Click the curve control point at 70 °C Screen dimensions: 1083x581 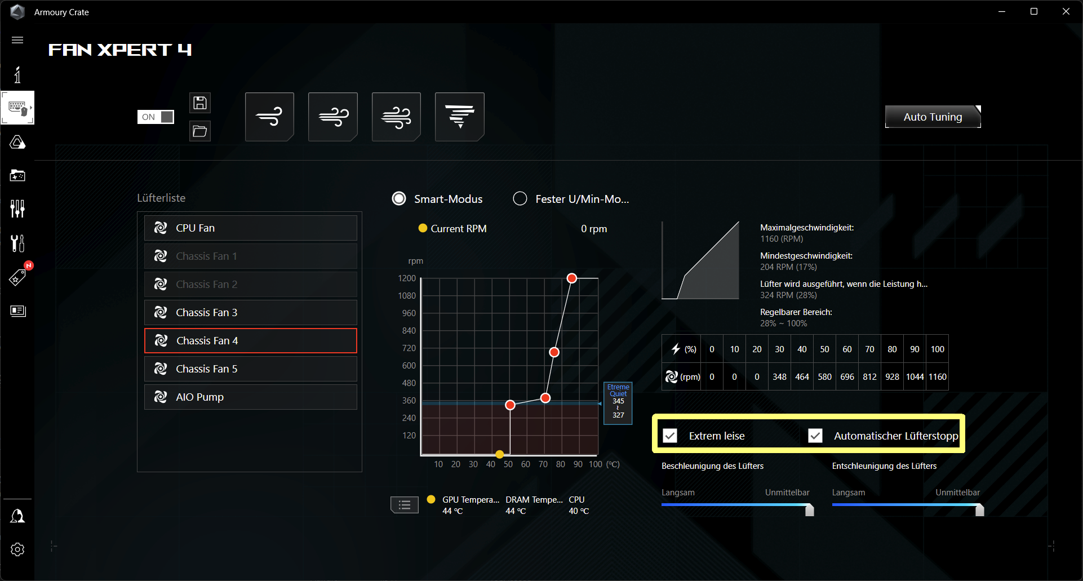pos(545,398)
